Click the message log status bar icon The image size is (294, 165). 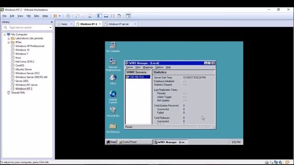pyautogui.click(x=288, y=162)
